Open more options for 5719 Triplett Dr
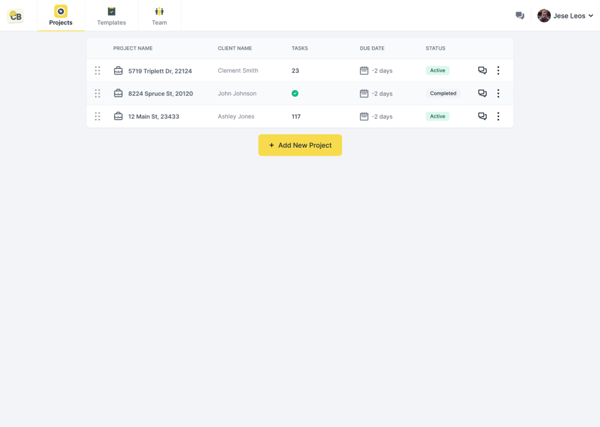Viewport: 600px width, 427px height. (x=498, y=70)
